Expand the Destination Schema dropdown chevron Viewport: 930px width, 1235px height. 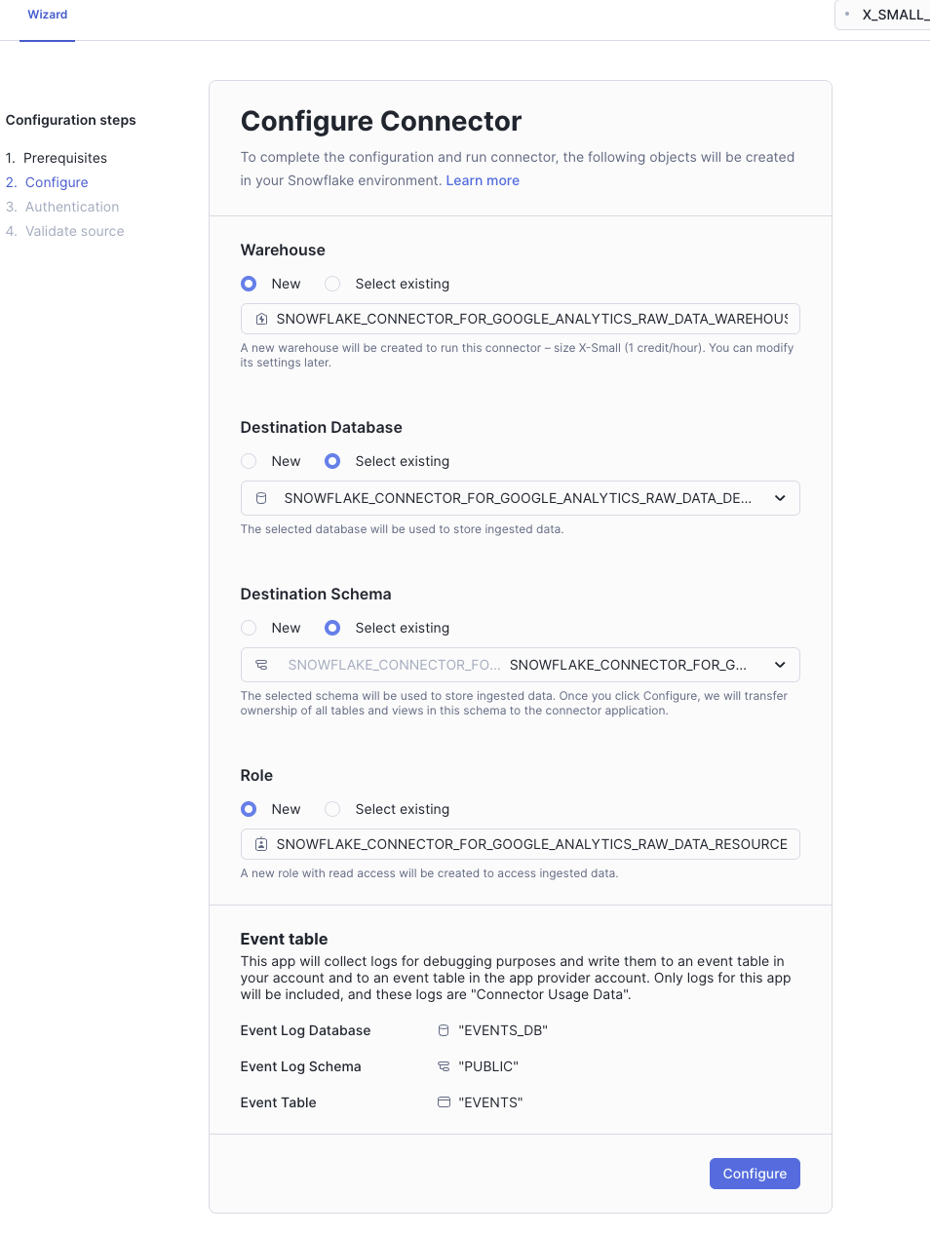coord(780,665)
